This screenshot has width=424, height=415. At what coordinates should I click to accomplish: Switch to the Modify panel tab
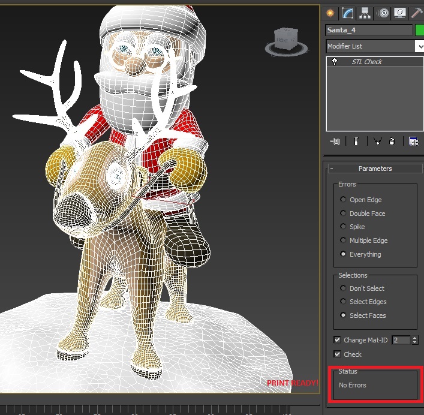(348, 13)
